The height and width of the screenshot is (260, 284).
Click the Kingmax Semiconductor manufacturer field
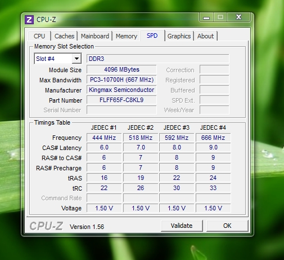click(121, 90)
